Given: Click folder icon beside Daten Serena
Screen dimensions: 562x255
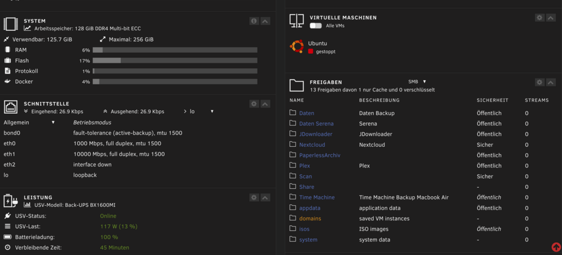Looking at the screenshot, I should [x=293, y=123].
